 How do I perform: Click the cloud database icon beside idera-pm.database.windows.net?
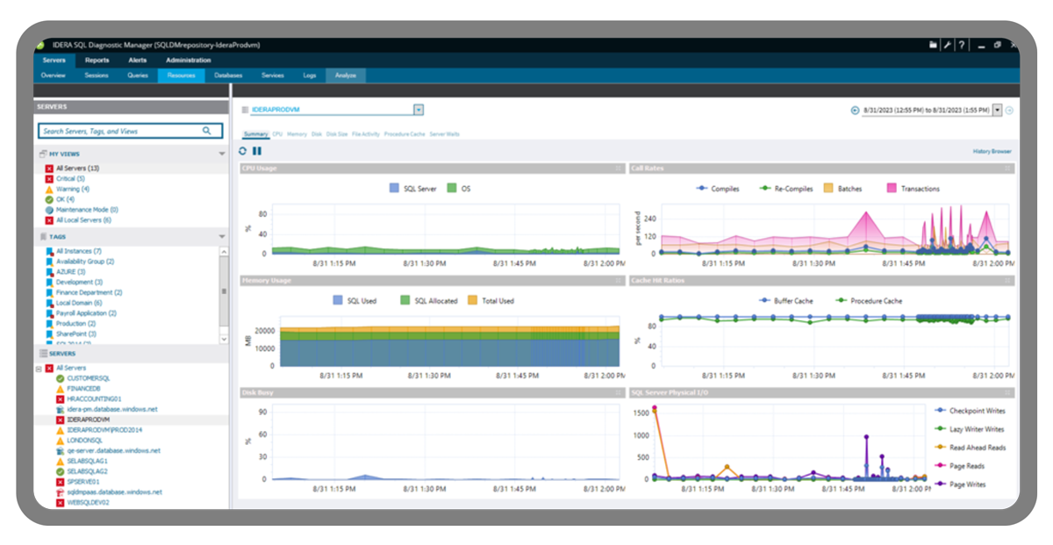pos(61,409)
